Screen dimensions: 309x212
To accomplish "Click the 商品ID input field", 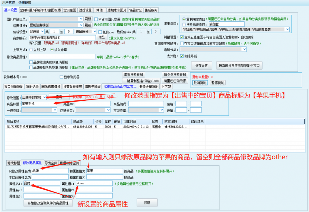I will 93,104.
